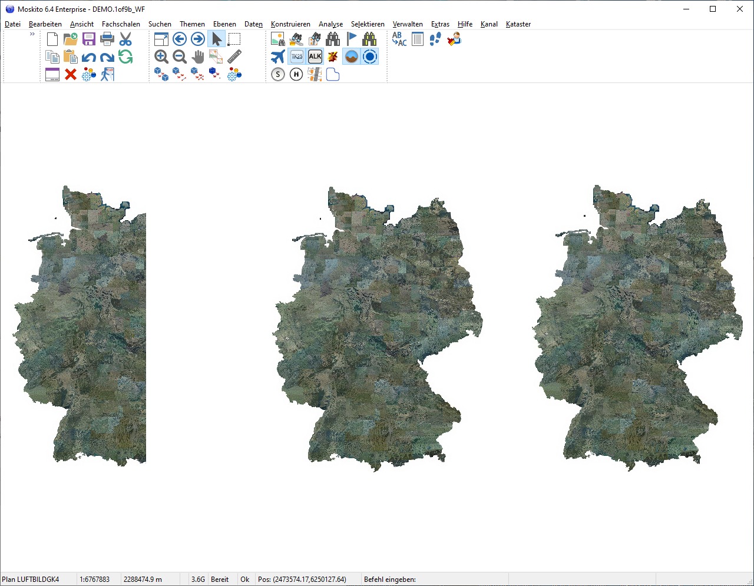The image size is (754, 586).
Task: Expand the toolbar overflow chevron
Action: tap(32, 34)
